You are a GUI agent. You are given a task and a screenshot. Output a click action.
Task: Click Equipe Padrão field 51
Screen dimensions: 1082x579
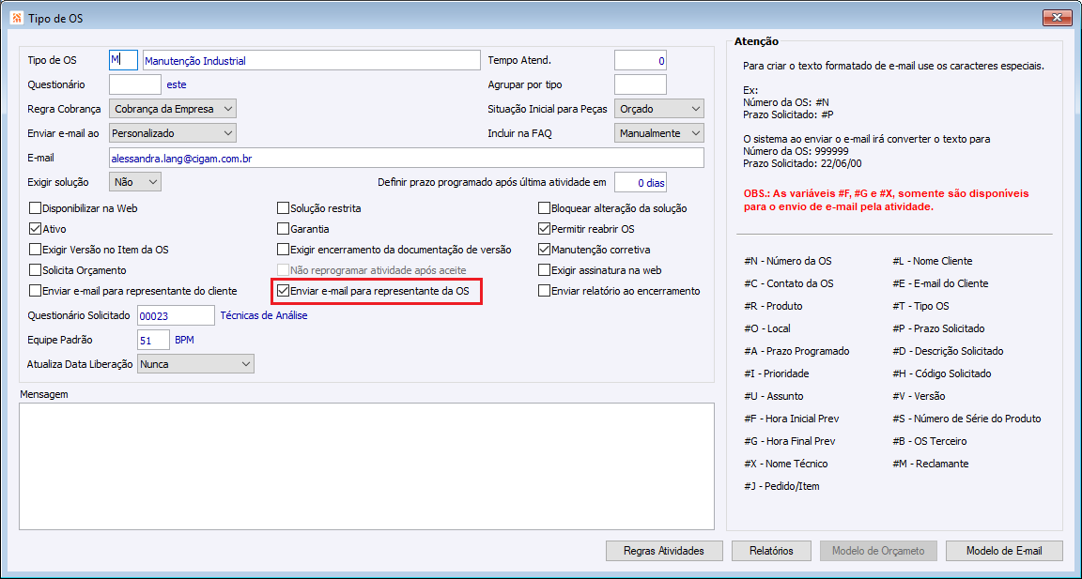click(x=153, y=340)
